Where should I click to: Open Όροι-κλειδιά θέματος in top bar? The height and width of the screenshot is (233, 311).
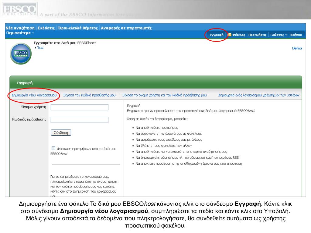click(x=78, y=28)
